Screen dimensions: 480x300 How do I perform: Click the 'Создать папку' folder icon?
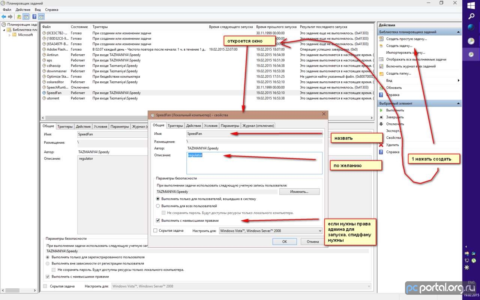click(x=381, y=73)
